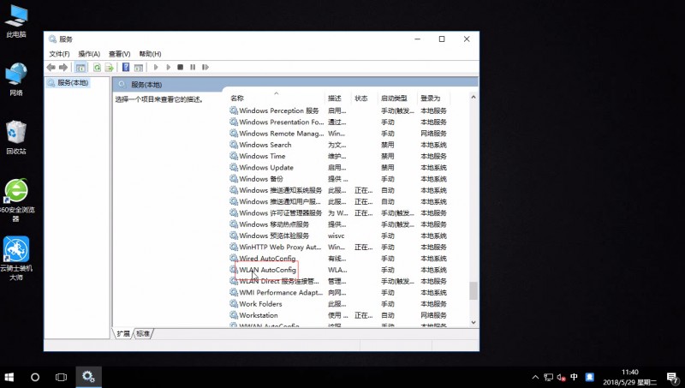Open the 文件(F) menu
The image size is (685, 388).
tap(59, 54)
